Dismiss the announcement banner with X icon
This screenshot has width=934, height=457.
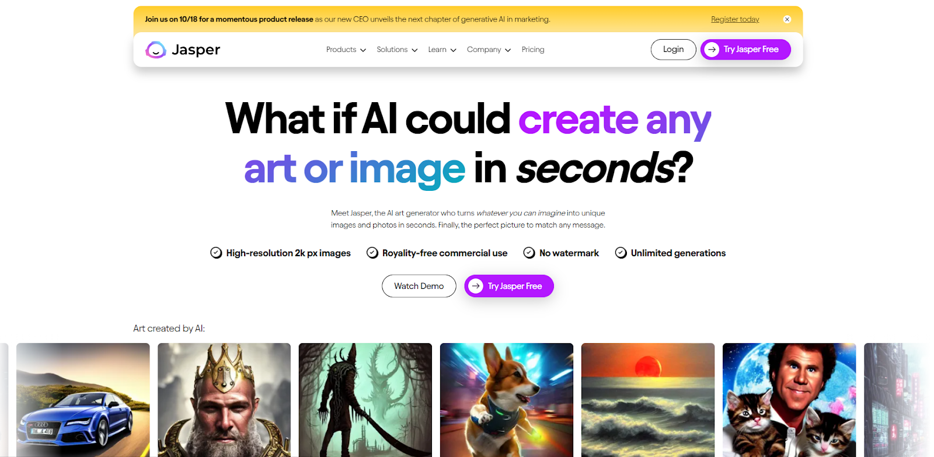[787, 19]
